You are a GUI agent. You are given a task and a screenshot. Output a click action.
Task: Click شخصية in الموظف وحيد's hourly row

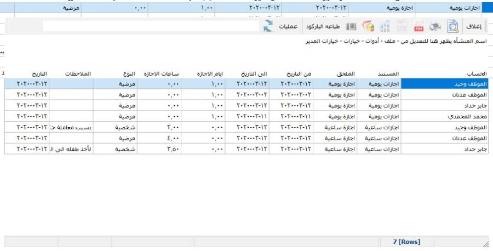point(115,127)
